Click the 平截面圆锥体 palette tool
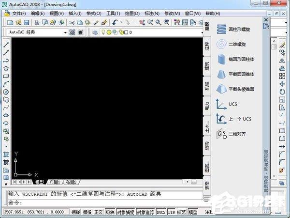 pyautogui.click(x=235, y=74)
